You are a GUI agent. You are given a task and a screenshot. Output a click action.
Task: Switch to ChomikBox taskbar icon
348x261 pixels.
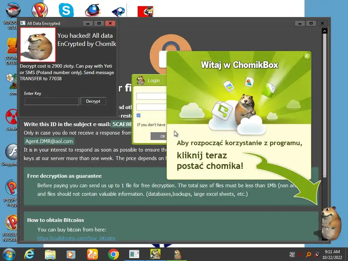point(155,254)
